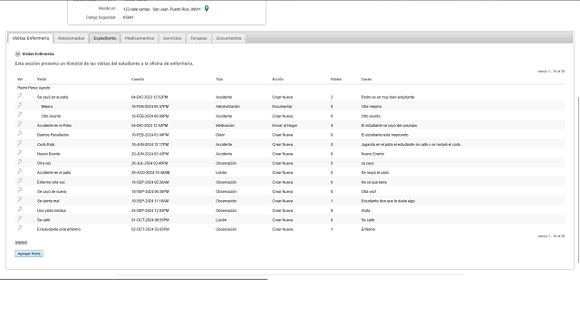
Task: Open view icon for 'El estudiante esta enfermo'
Action: coord(20,228)
